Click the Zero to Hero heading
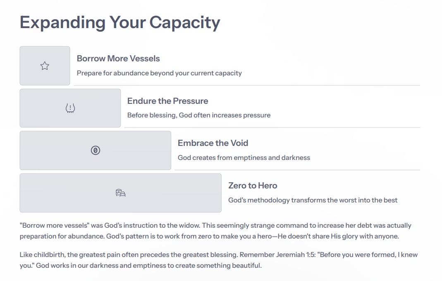 pyautogui.click(x=253, y=186)
